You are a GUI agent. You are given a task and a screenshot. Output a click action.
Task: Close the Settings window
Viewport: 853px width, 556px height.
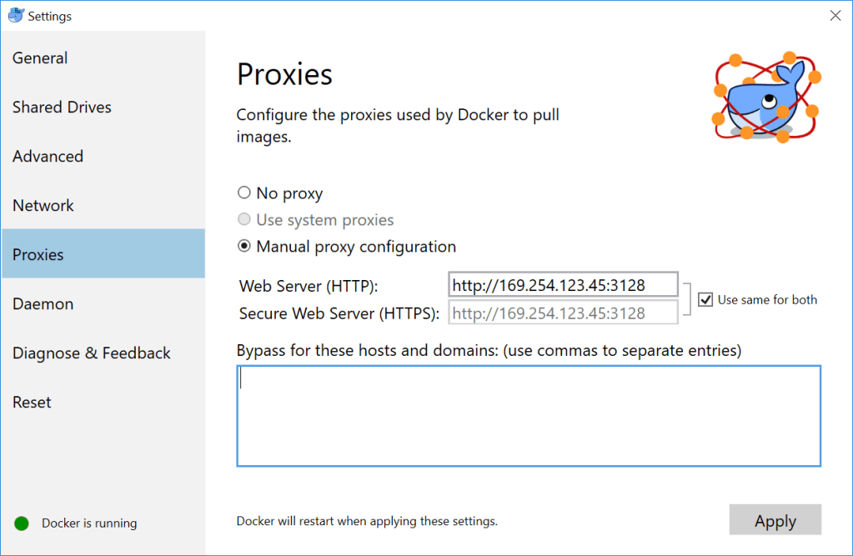click(x=835, y=15)
